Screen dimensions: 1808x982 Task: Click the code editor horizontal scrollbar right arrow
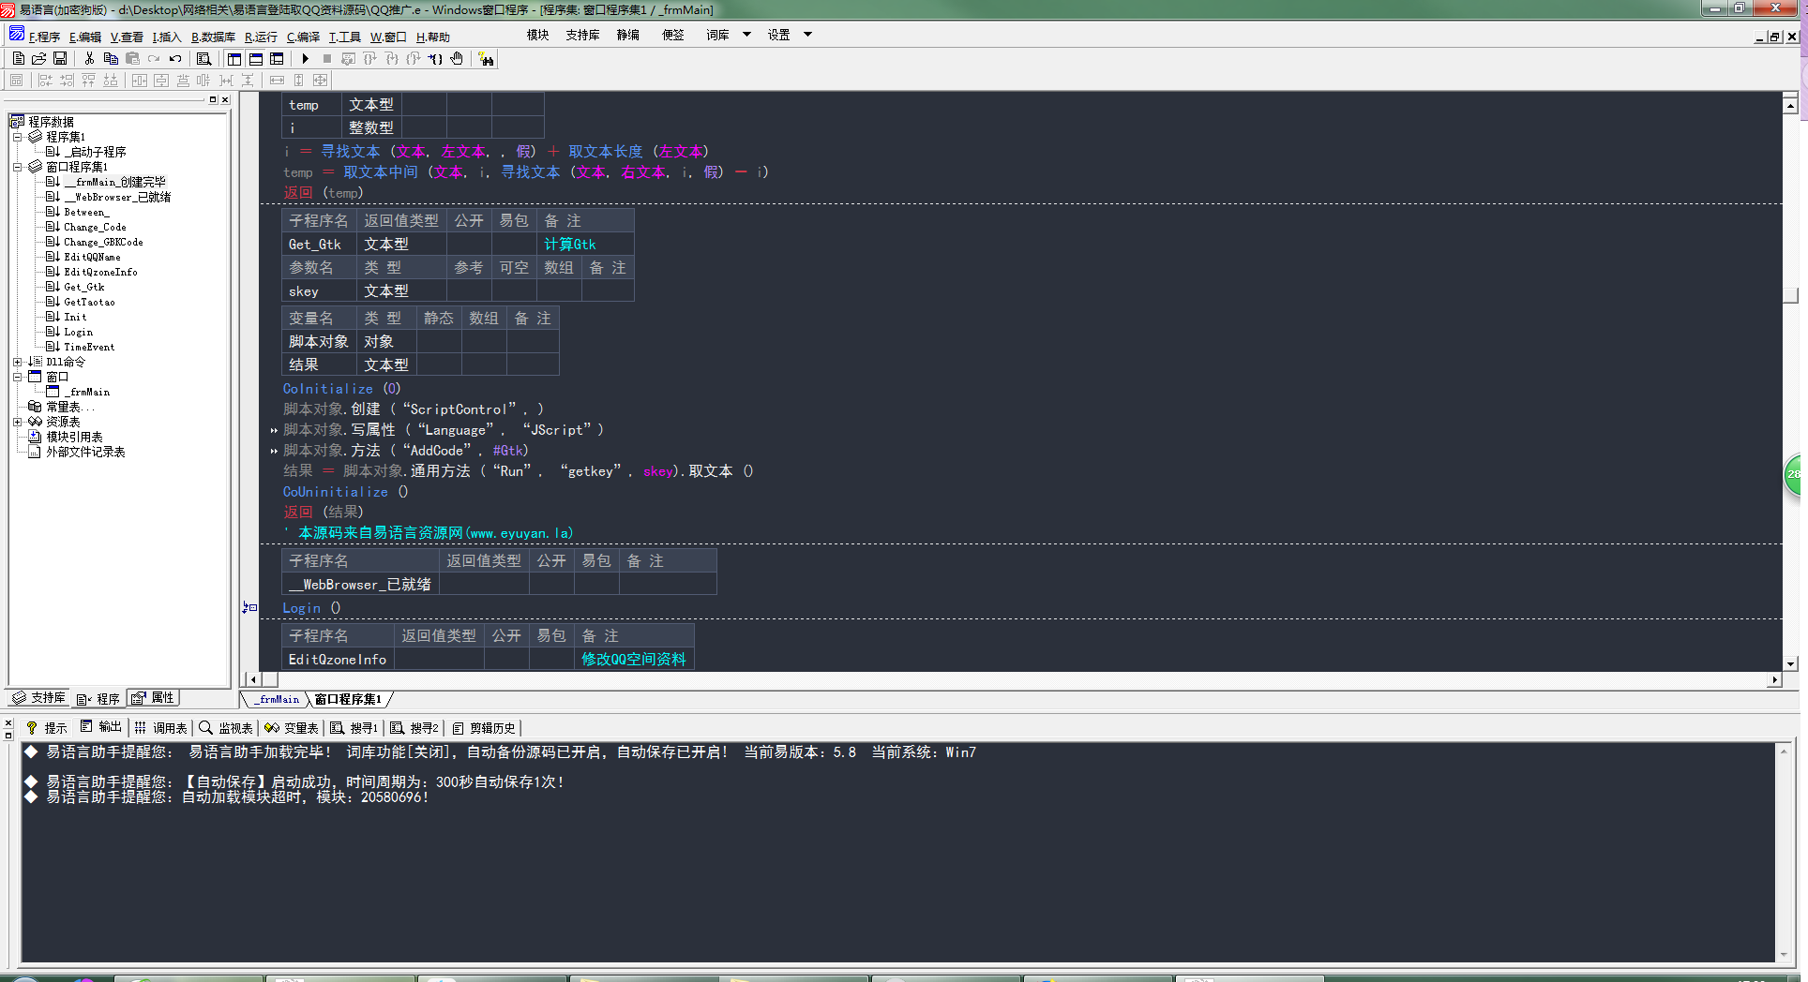tap(1774, 679)
